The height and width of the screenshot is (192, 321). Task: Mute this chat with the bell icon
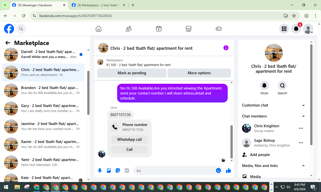[264, 85]
